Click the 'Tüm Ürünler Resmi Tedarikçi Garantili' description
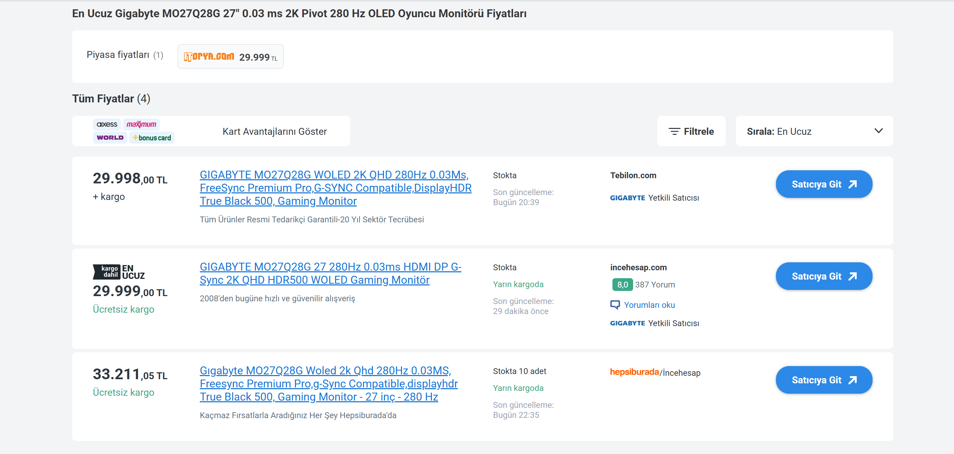The image size is (954, 454). pyautogui.click(x=312, y=220)
